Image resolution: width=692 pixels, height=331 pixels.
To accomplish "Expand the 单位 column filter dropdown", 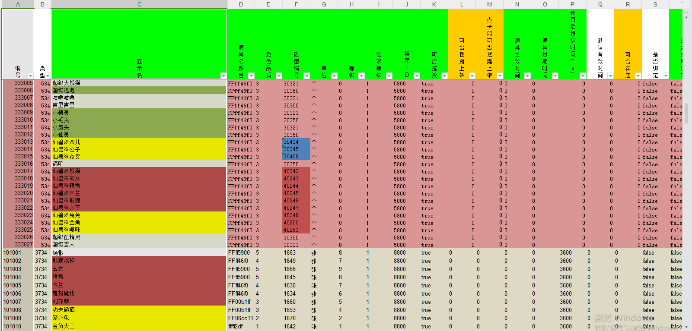I will point(334,76).
